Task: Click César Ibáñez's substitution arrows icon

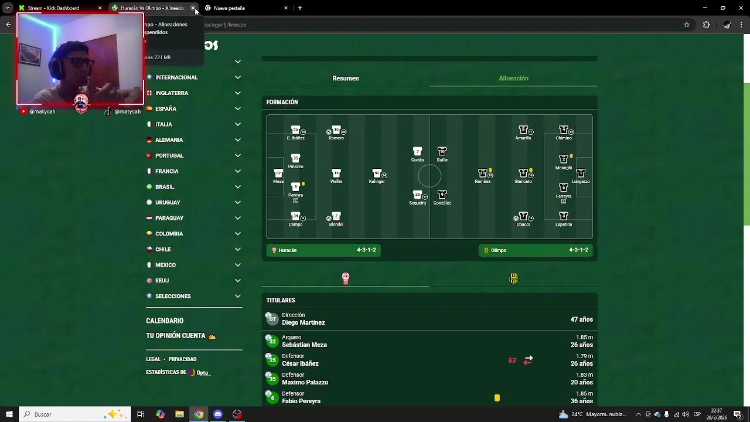Action: click(x=528, y=360)
